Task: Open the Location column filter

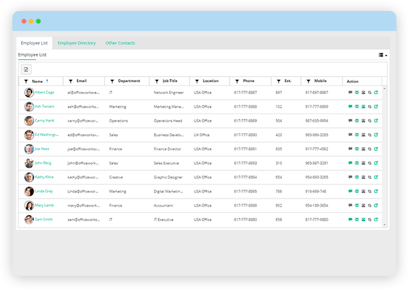Action: 197,81
